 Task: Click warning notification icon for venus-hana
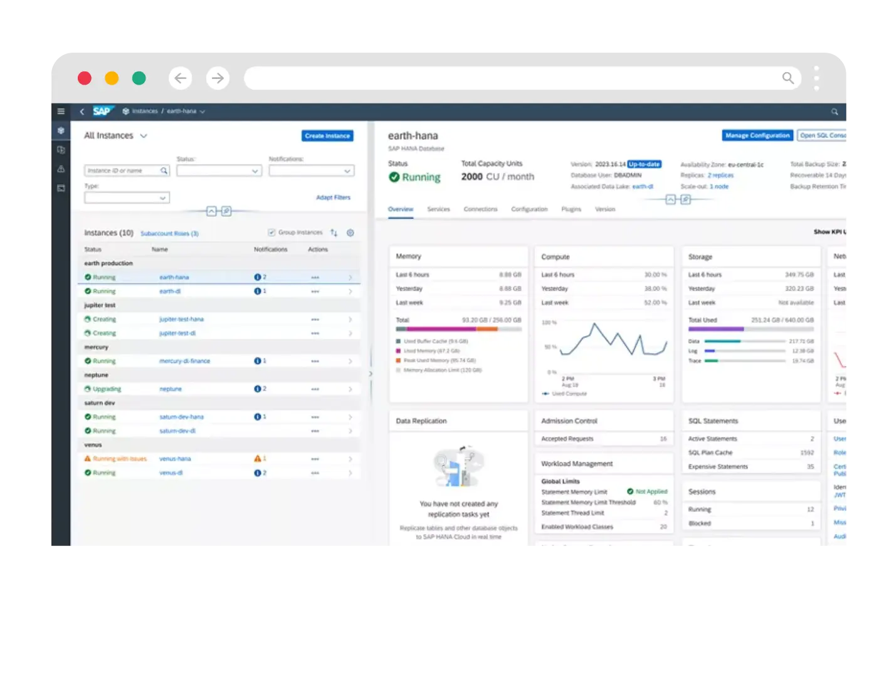tap(257, 459)
